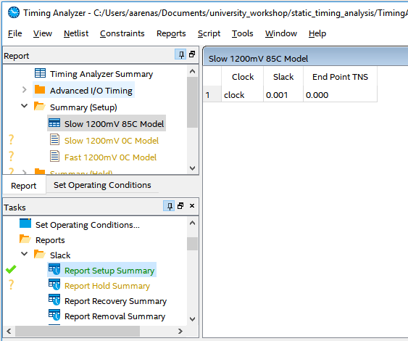Click the Slow 1200mV 85C Model table icon
The image size is (408, 341).
[54, 123]
